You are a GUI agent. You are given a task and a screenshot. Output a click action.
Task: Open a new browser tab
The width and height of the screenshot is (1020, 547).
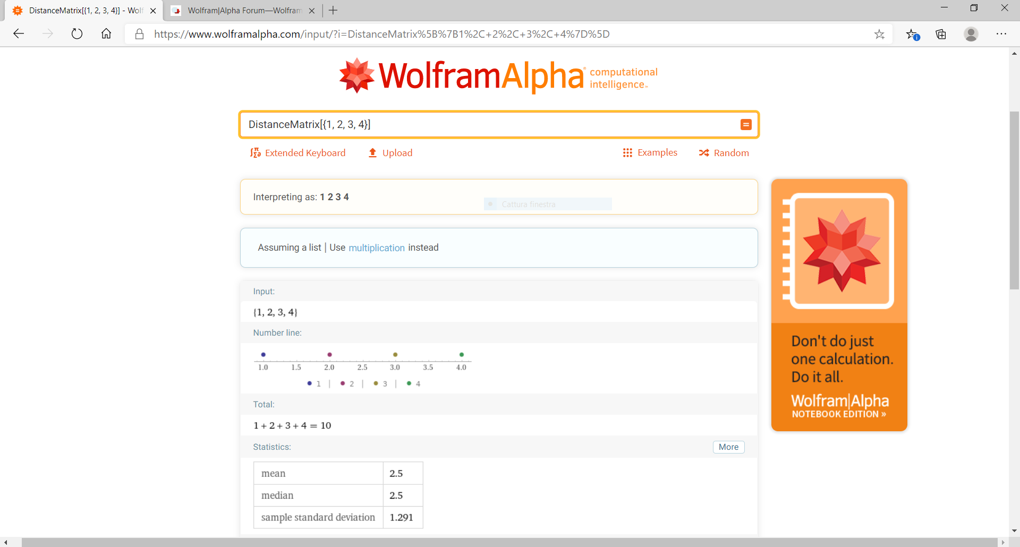(333, 10)
